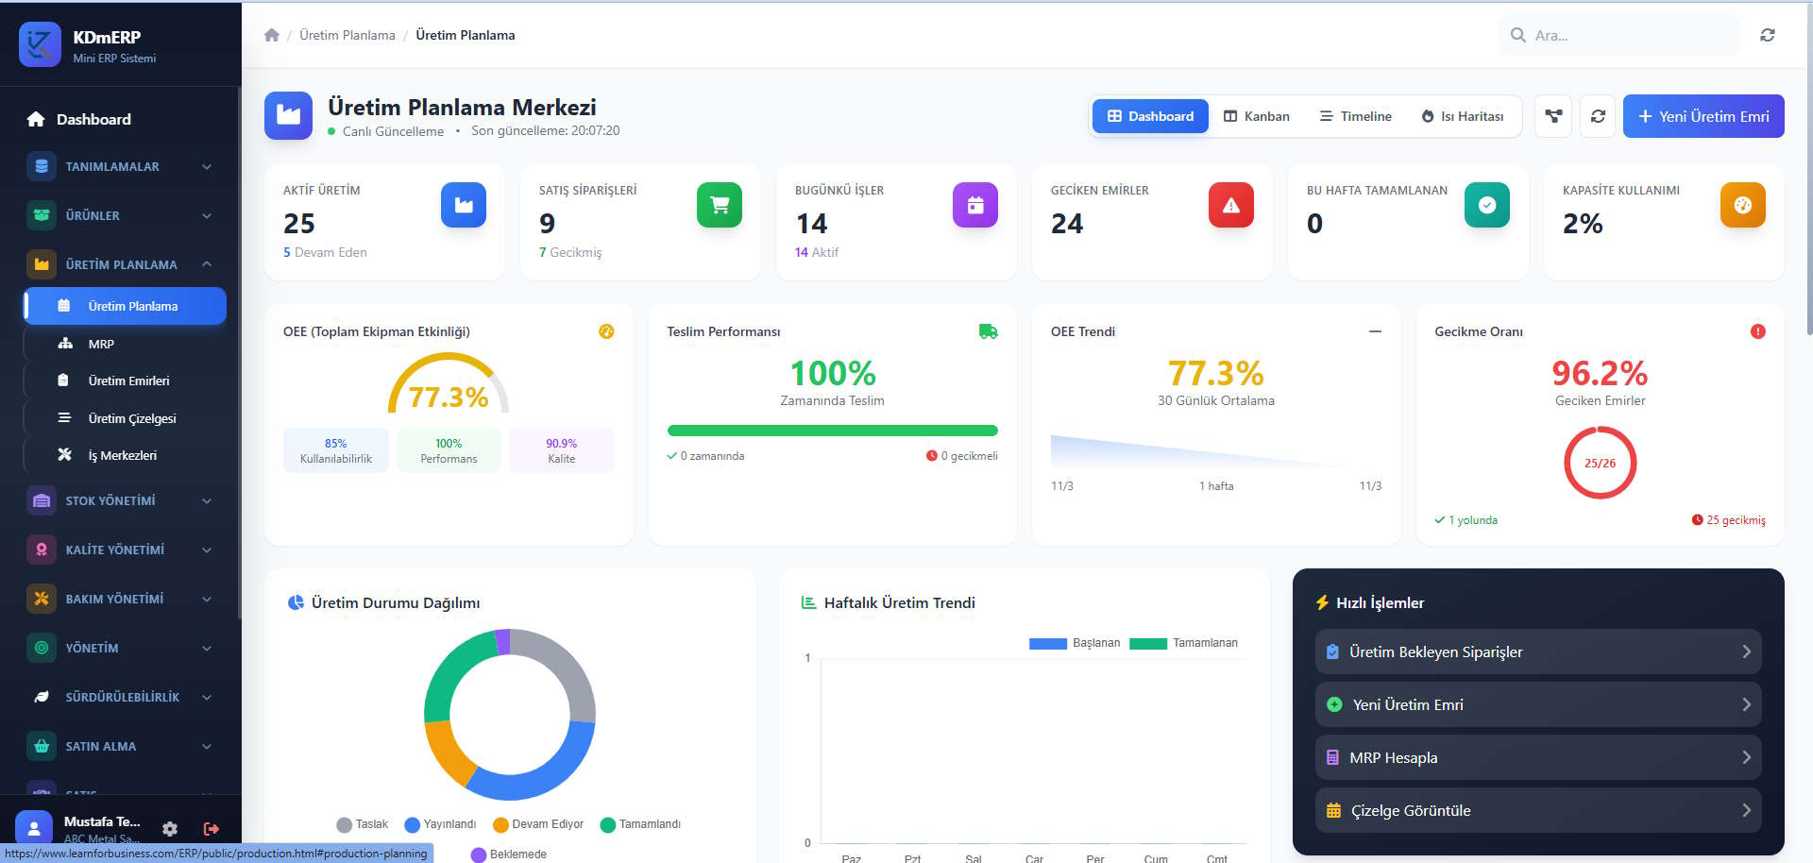Switch to the Kanban view tab
This screenshot has width=1813, height=863.
coord(1256,116)
